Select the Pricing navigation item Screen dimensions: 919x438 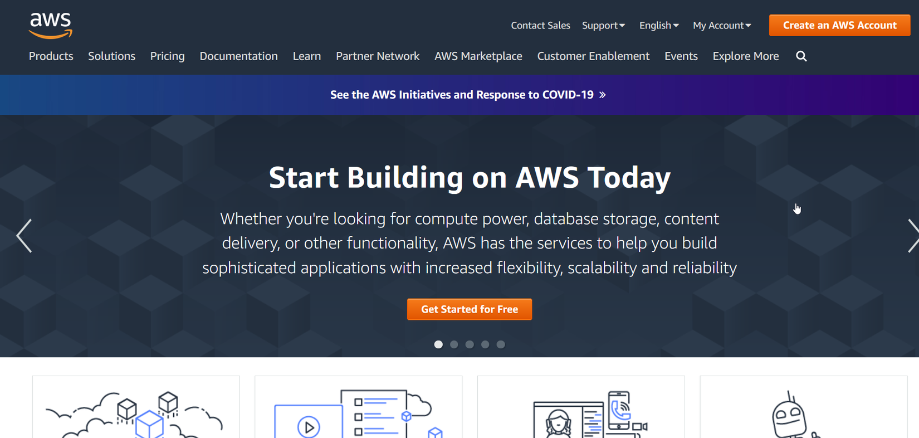167,56
